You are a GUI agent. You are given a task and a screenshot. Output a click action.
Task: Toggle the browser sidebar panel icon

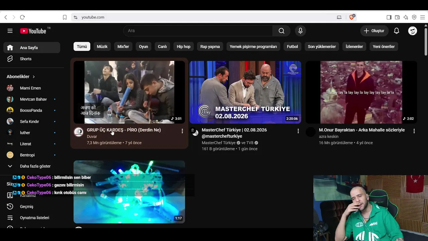click(389, 17)
